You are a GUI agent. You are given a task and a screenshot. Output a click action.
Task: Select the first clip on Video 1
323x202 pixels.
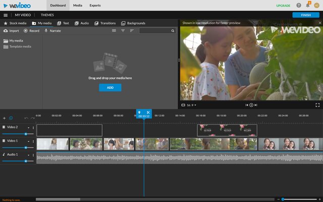[52, 144]
